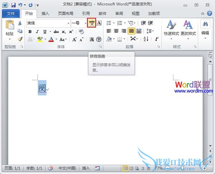Click the vertical scrollbar down arrow
Image resolution: width=215 pixels, height=174 pixels.
point(210,146)
